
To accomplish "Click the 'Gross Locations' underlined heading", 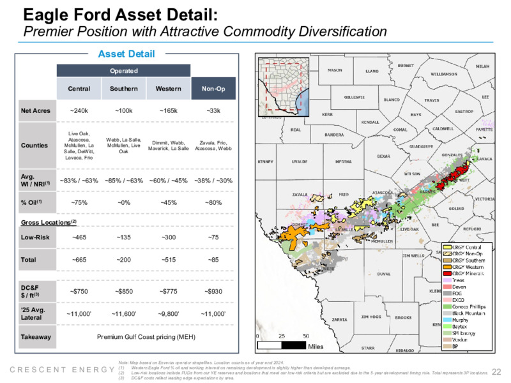I will tap(49, 222).
